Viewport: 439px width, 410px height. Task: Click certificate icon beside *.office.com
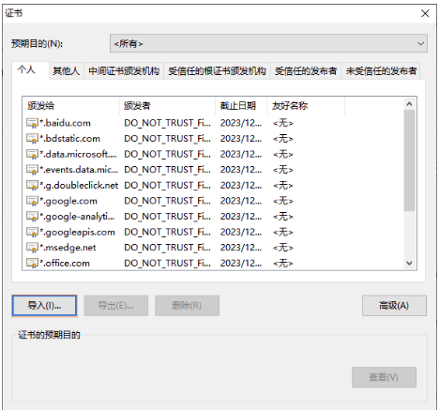[32, 263]
